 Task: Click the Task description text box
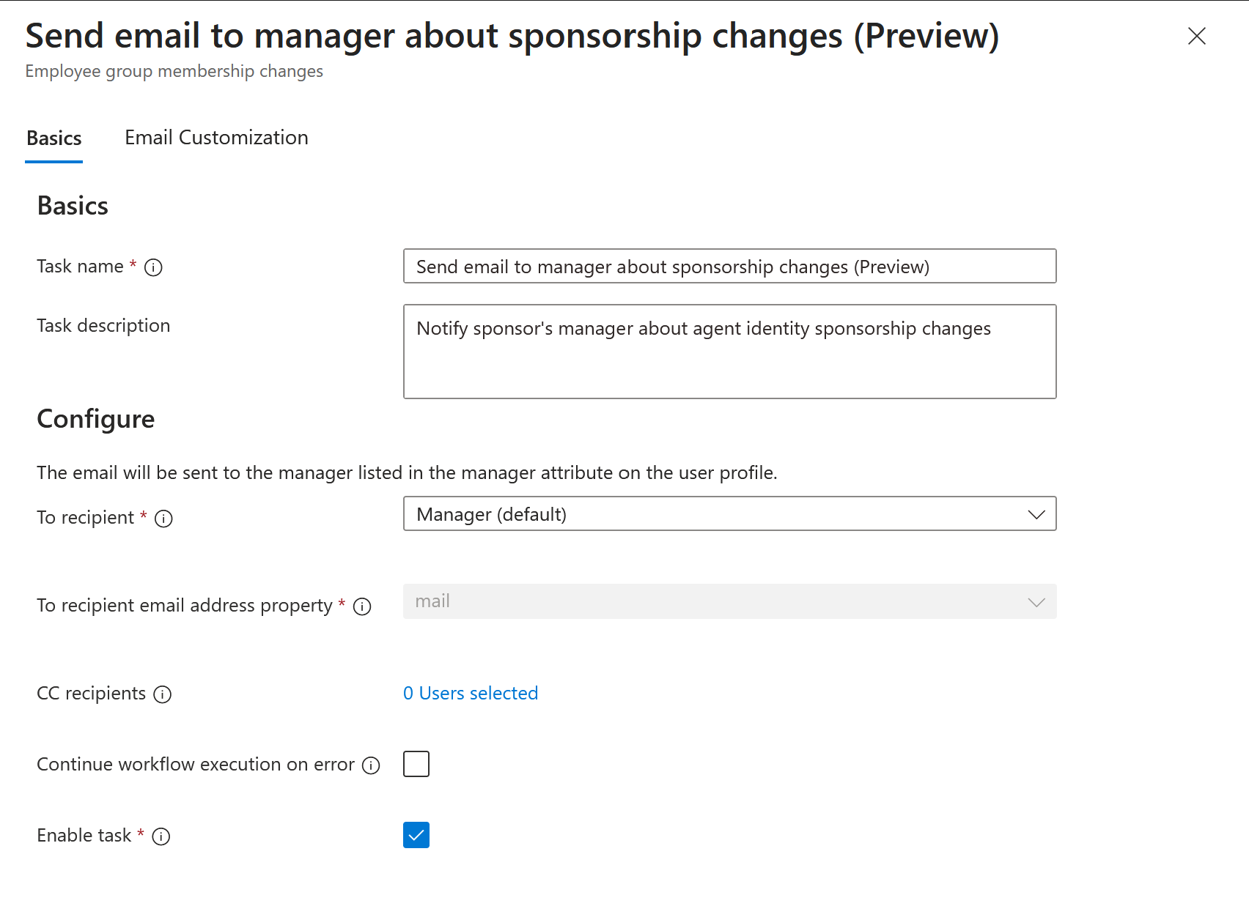(x=729, y=351)
